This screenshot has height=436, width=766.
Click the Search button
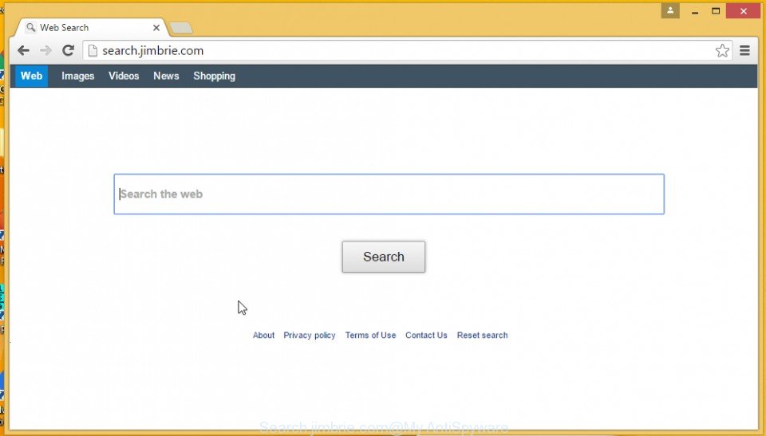(384, 257)
